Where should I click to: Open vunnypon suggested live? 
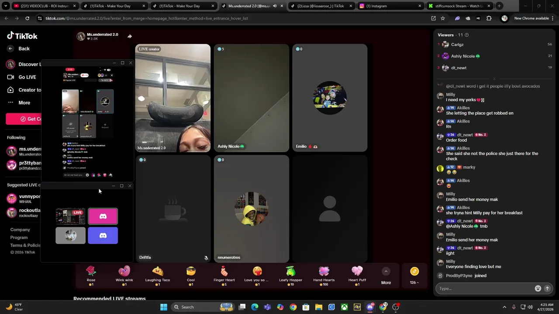[x=24, y=199]
